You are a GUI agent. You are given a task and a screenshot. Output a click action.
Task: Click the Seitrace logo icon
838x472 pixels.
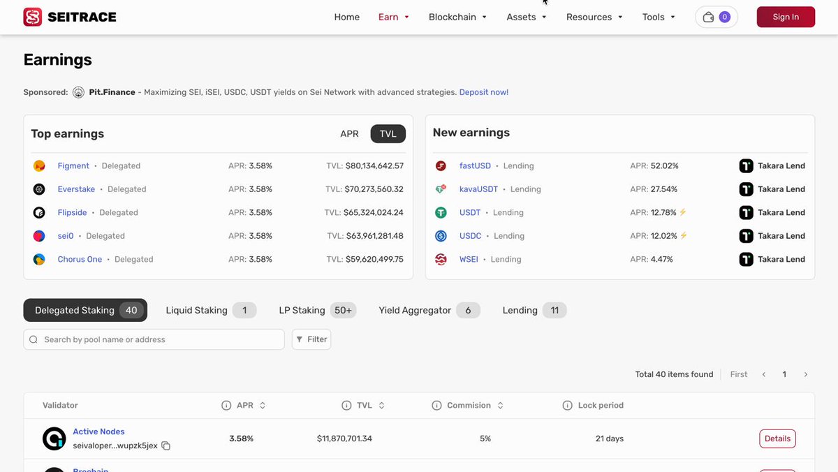[32, 17]
